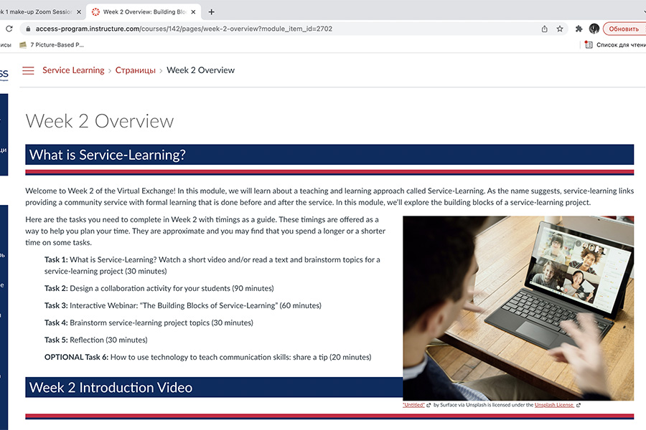Click external-link icon after "Untitled"
The width and height of the screenshot is (646, 430).
429,406
